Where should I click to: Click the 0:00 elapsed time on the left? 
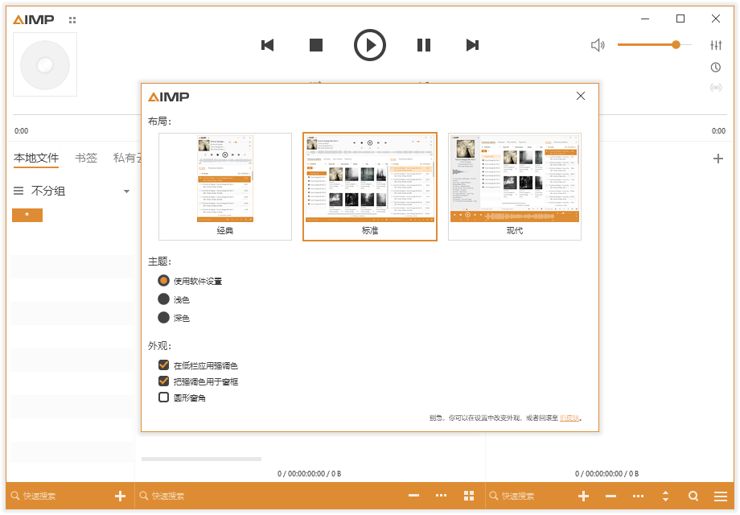coord(21,130)
